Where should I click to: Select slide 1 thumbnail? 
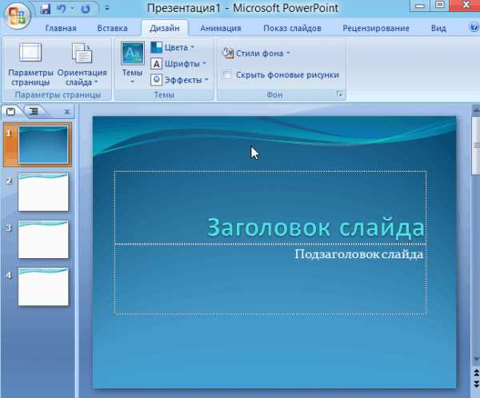coord(43,145)
